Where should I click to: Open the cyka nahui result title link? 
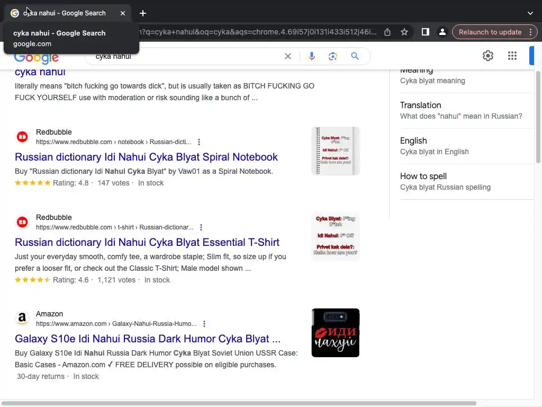tap(40, 72)
